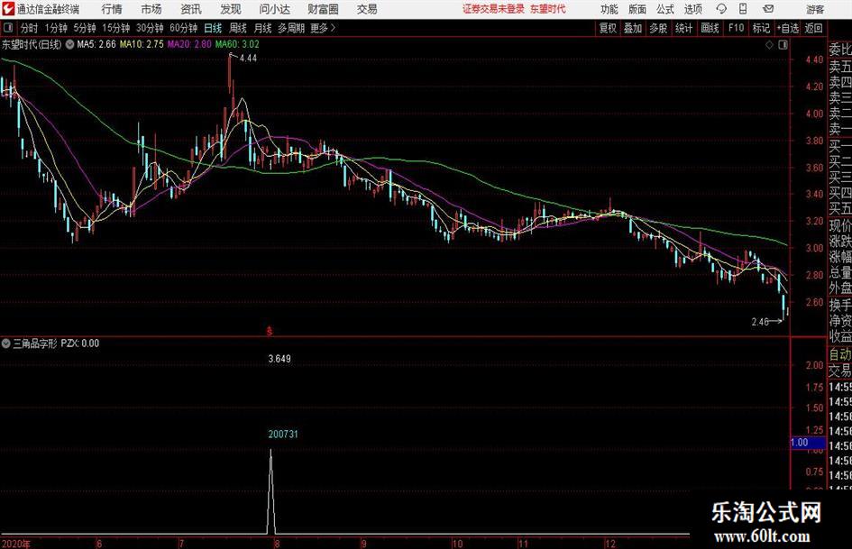Click the month 8 marker on time axis
The height and width of the screenshot is (549, 852).
277,544
